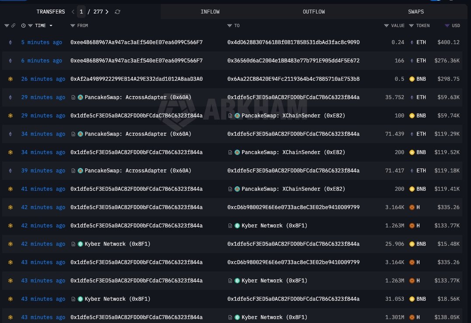Open the chain filter icon in header
Viewport: 471px width, 323px height.
(x=7, y=25)
